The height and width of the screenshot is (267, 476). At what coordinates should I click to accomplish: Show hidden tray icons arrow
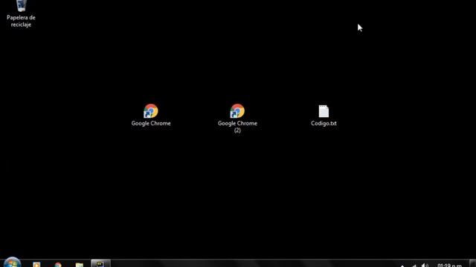pos(402,266)
